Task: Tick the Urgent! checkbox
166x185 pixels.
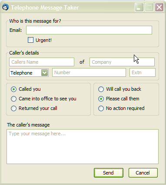Action: [30, 40]
